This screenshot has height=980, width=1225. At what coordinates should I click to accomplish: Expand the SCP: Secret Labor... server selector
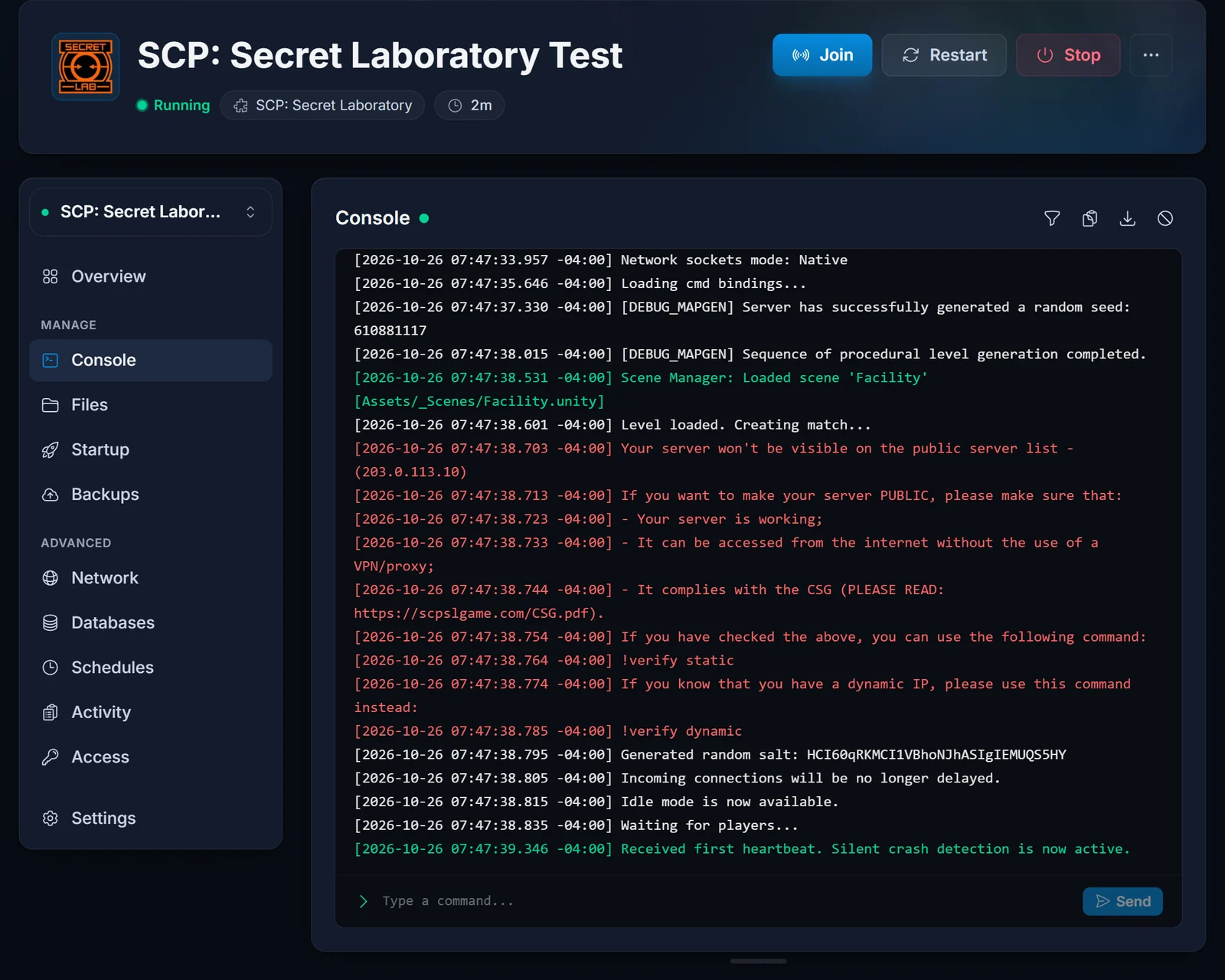(151, 212)
